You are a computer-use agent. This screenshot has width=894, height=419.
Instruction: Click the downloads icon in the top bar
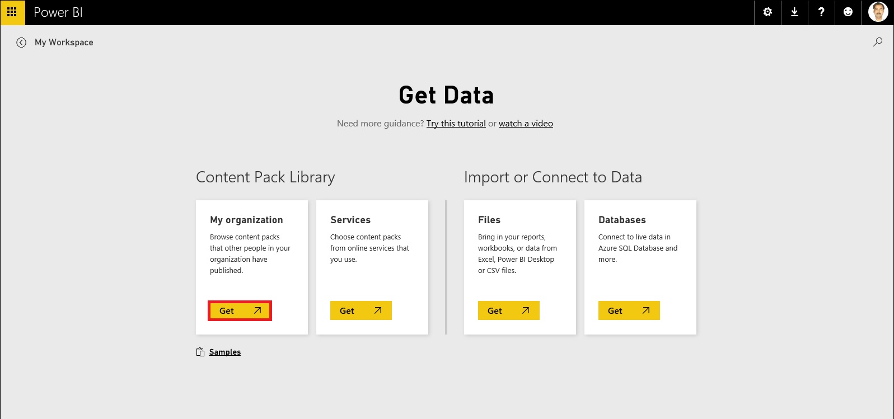794,12
